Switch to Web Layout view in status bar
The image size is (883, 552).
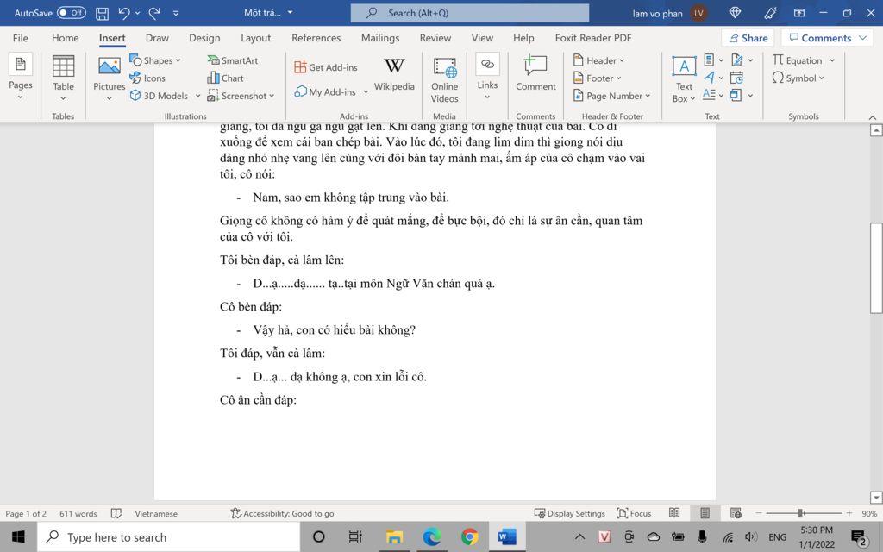[x=736, y=513]
